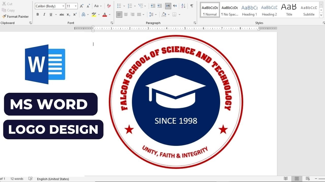
Task: Apply the red font color
Action: point(105,15)
